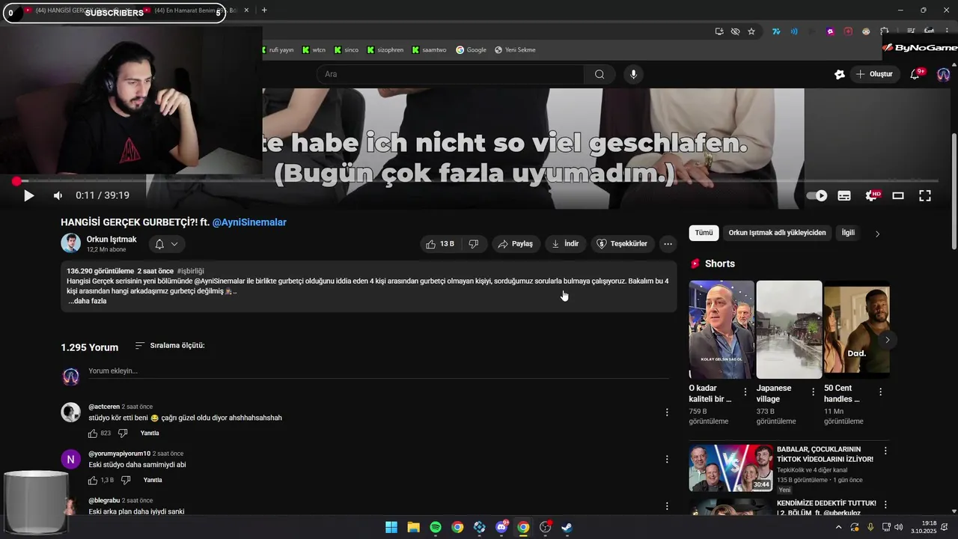958x539 pixels.
Task: Toggle subtitles in the player
Action: click(x=844, y=195)
